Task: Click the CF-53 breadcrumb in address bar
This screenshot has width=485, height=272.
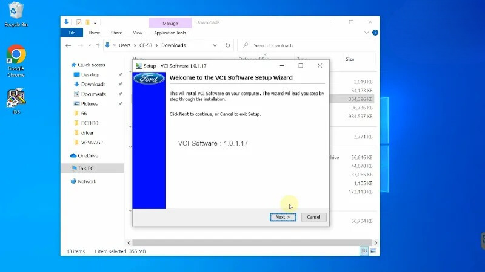Action: click(145, 45)
